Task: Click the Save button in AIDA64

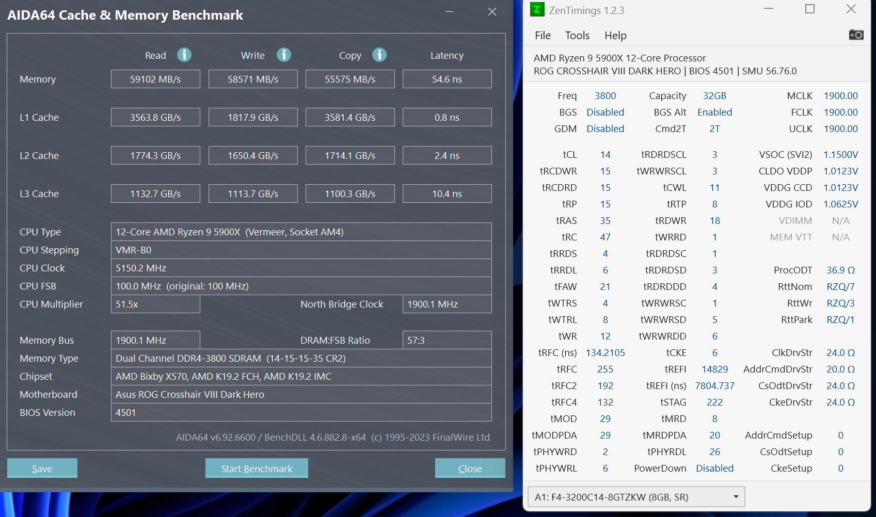Action: click(x=42, y=468)
